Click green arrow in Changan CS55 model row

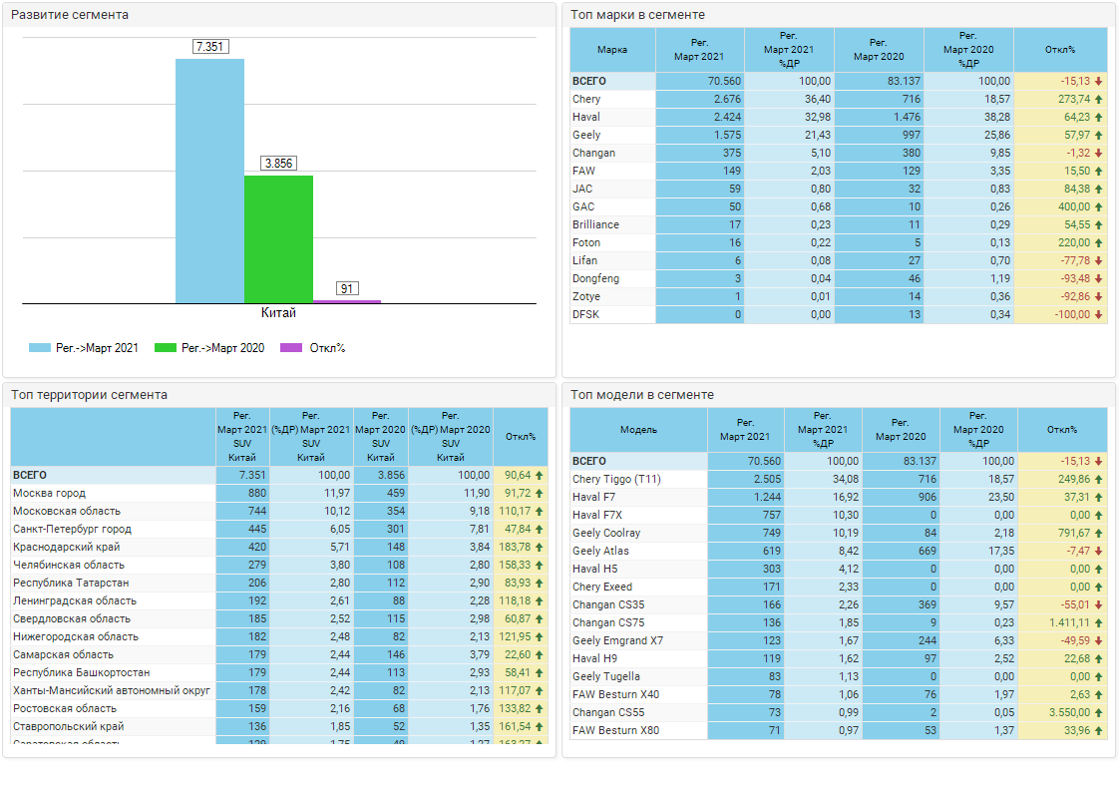click(1098, 713)
